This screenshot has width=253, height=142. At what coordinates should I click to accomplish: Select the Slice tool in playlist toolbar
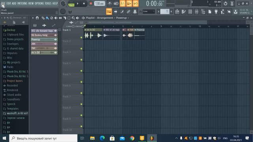point(64,18)
